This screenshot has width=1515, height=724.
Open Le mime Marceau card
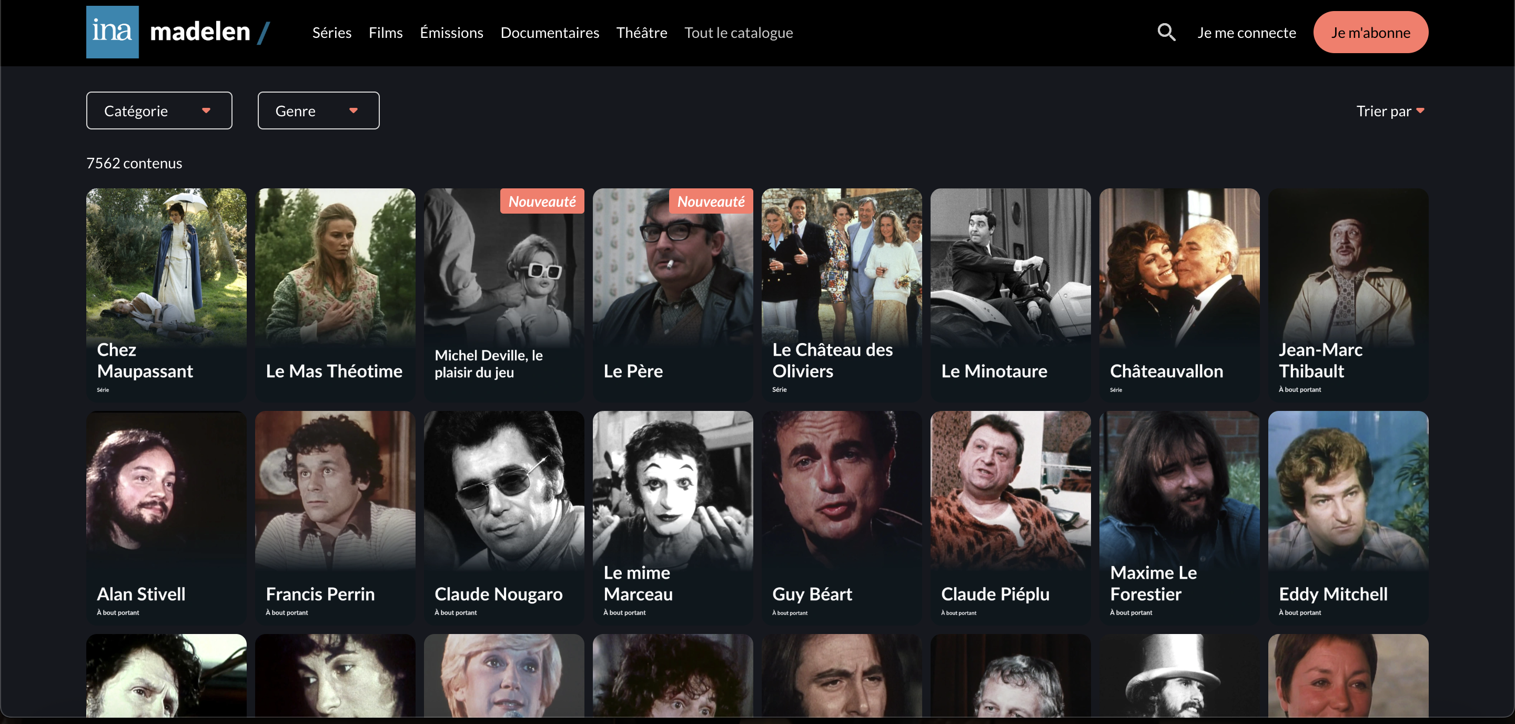click(673, 518)
